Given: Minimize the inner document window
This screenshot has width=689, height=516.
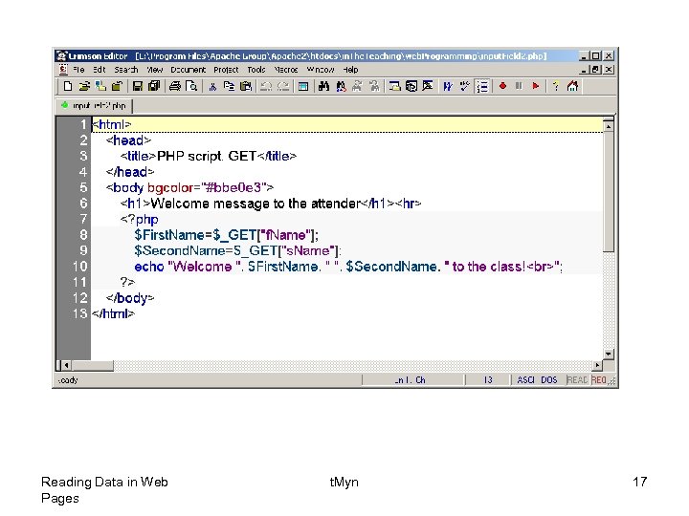Looking at the screenshot, I should click(584, 70).
